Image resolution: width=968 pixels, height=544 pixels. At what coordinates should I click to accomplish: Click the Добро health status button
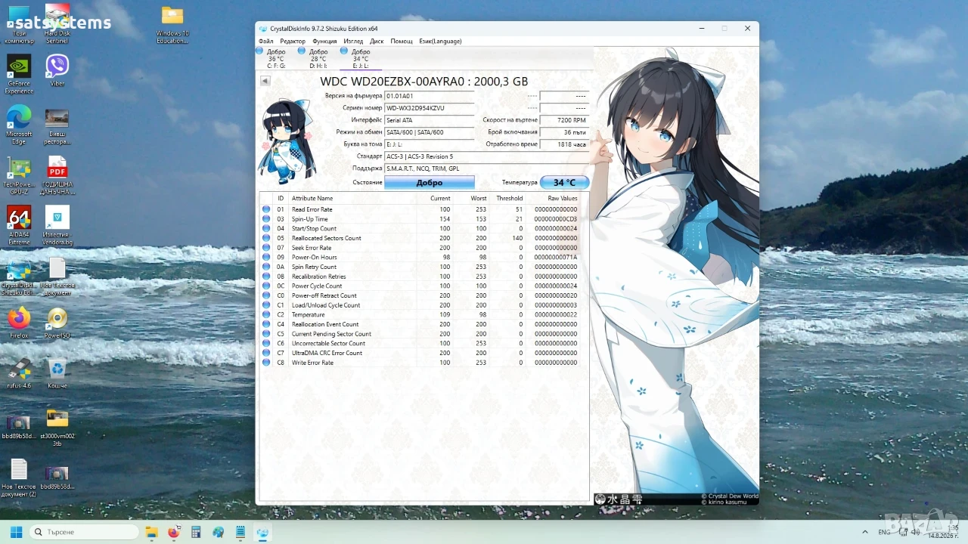click(430, 183)
